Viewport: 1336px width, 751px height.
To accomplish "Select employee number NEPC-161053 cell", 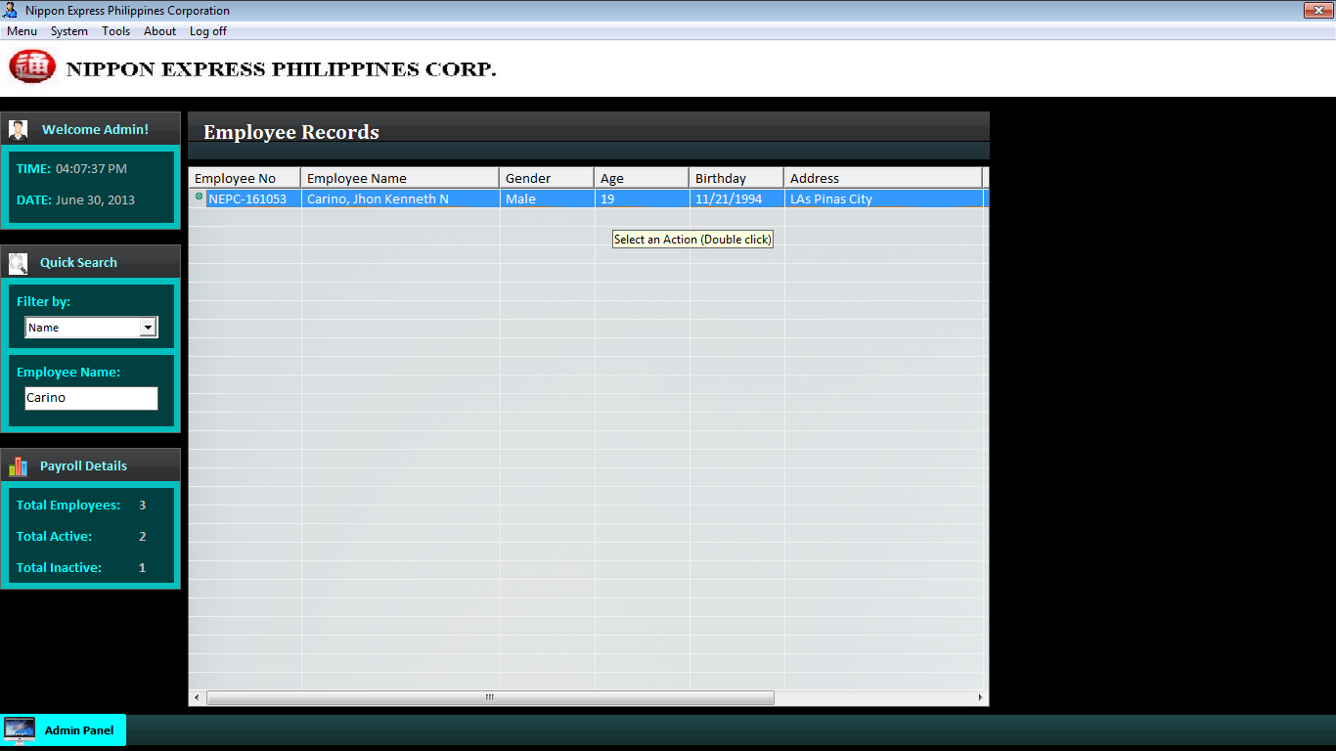I will coord(247,199).
